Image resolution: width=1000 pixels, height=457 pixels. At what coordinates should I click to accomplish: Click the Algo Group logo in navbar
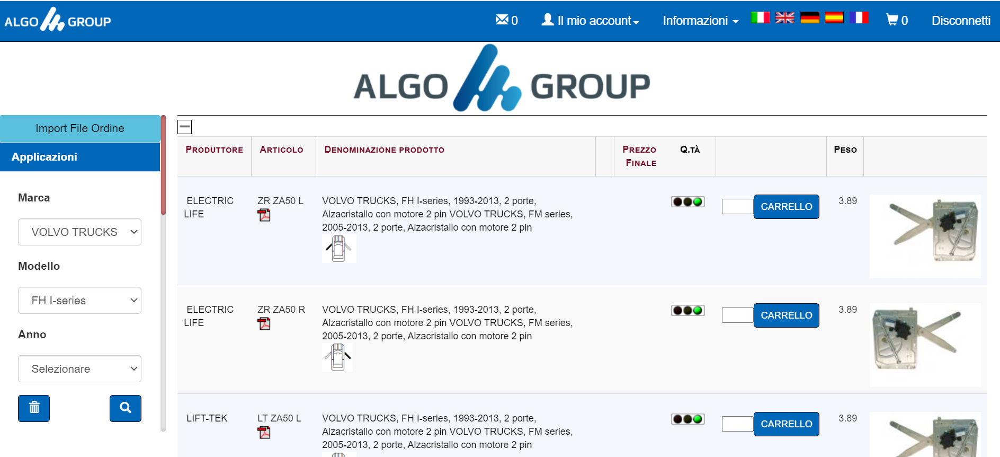pyautogui.click(x=58, y=20)
